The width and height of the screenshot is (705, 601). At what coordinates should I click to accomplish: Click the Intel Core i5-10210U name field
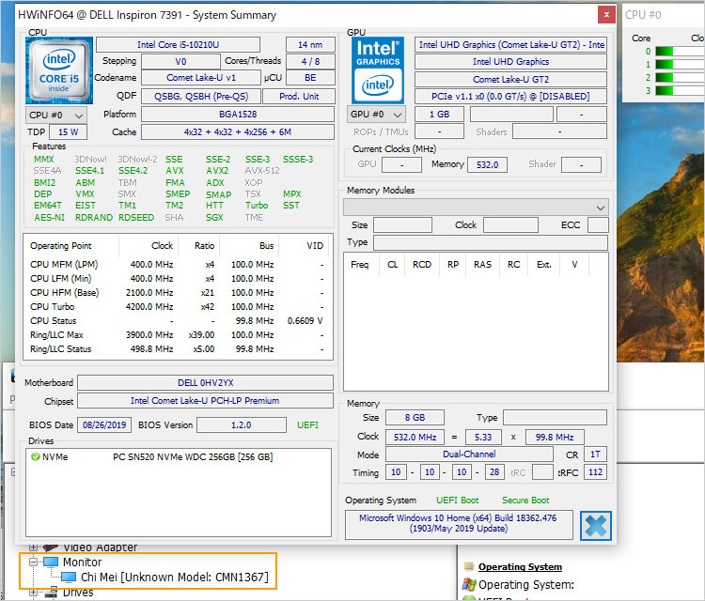[x=178, y=44]
